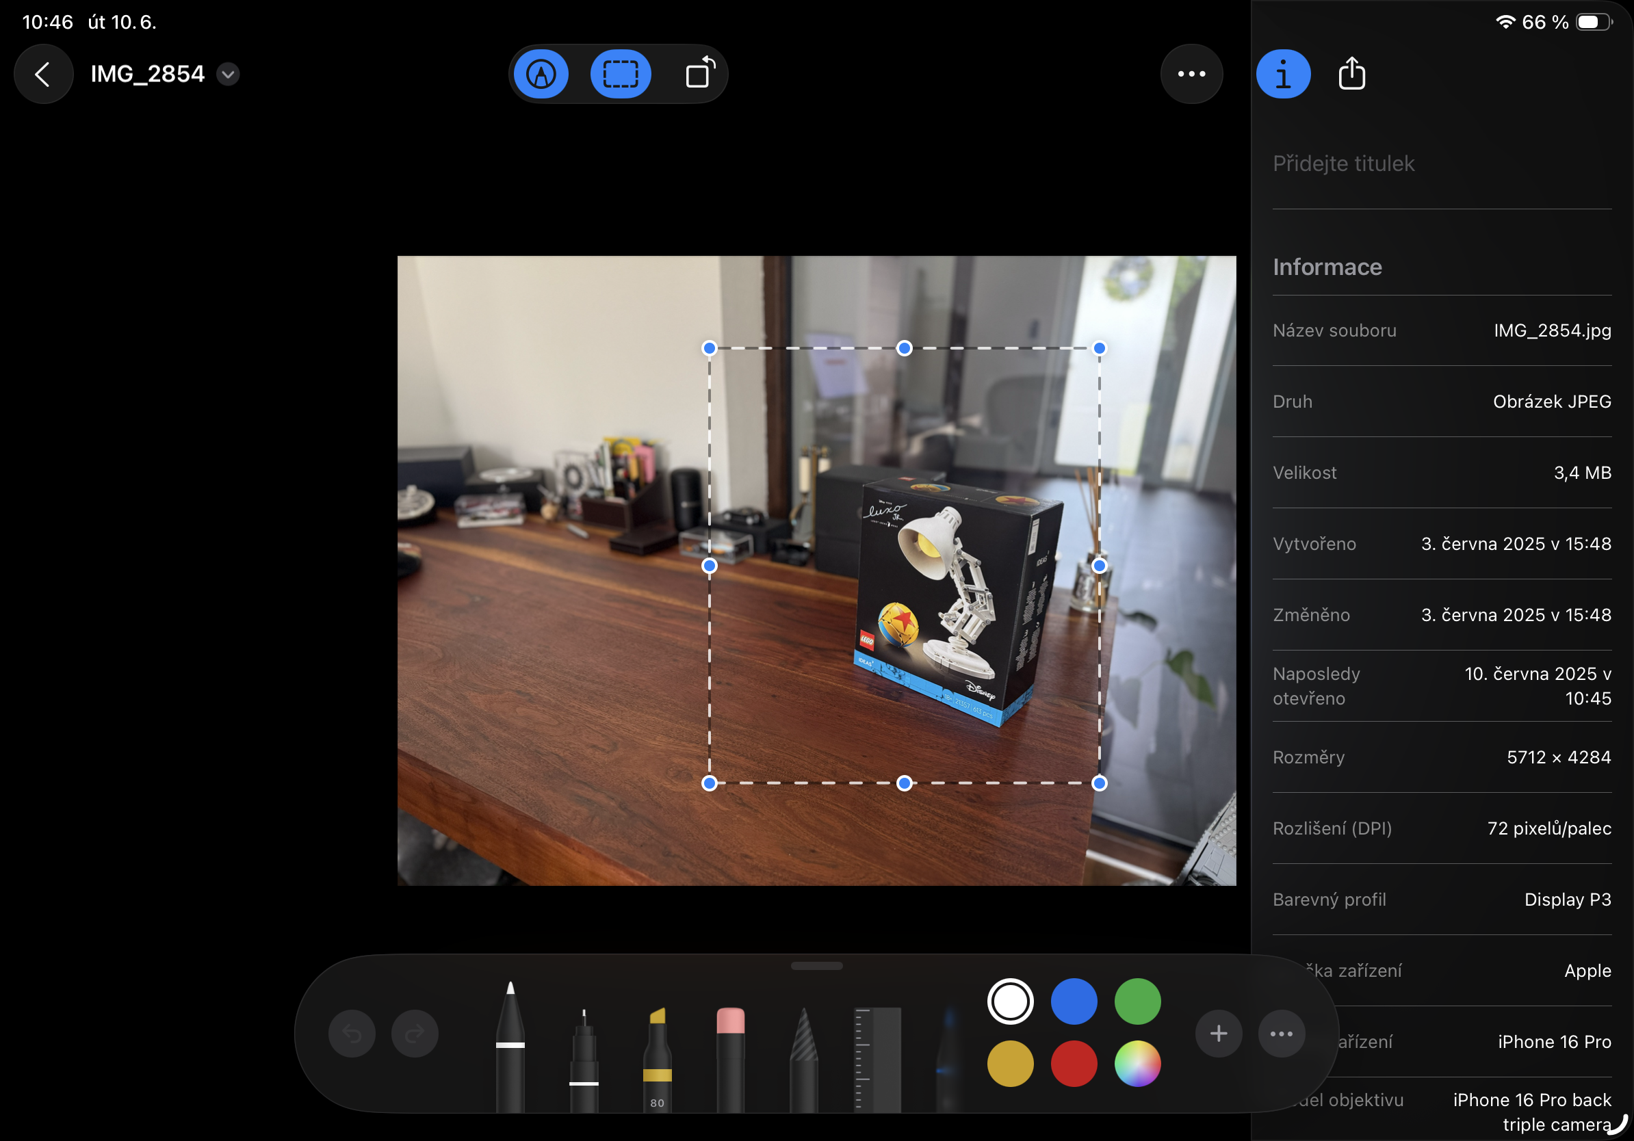Select the fine-tip marker tool

[584, 1060]
